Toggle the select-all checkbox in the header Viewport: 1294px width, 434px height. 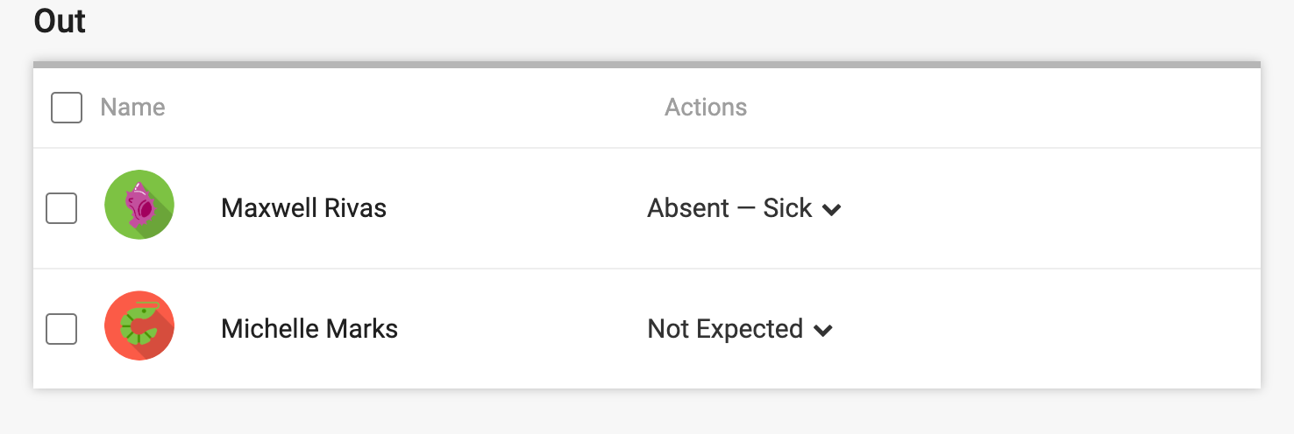(x=67, y=108)
